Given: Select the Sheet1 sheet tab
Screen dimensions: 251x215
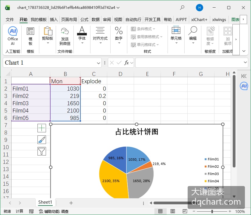Looking at the screenshot, I should pyautogui.click(x=45, y=202).
